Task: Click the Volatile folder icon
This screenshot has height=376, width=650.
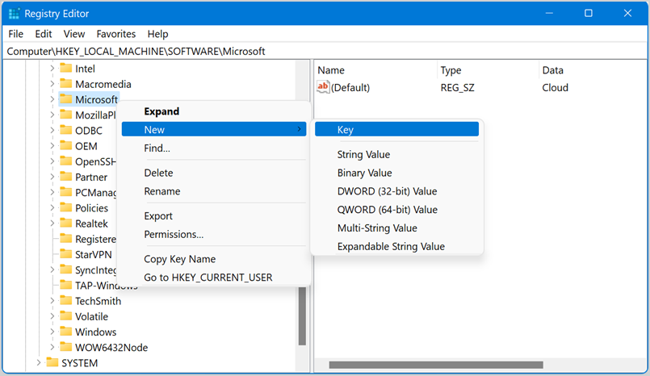Action: click(66, 316)
